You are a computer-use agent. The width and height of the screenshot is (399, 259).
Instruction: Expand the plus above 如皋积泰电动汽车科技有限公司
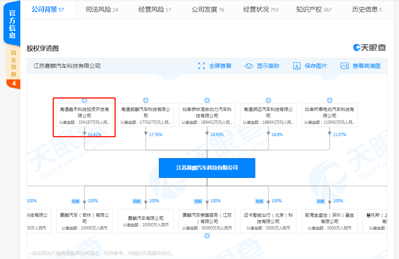(x=330, y=100)
